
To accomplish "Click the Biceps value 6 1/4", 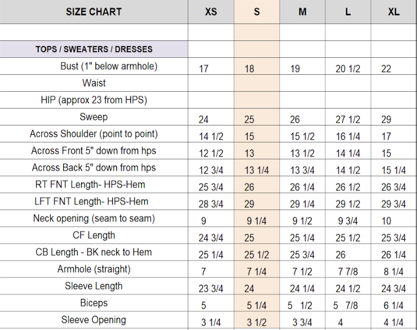I will [x=393, y=306].
